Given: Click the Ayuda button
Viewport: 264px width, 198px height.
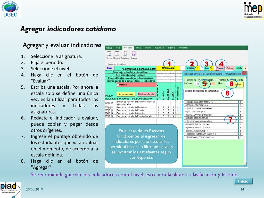Looking at the screenshot, I should tap(110, 68).
